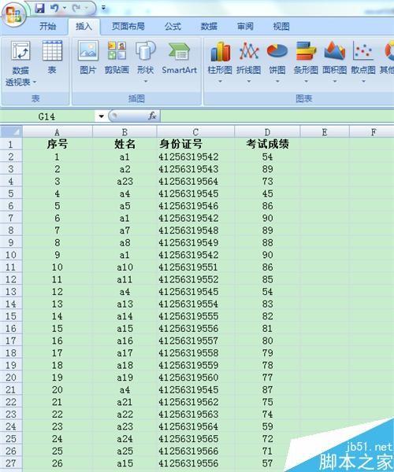Viewport: 394px width, 472px height.
Task: Expand the 折线图 dropdown arrow
Action: click(x=249, y=82)
